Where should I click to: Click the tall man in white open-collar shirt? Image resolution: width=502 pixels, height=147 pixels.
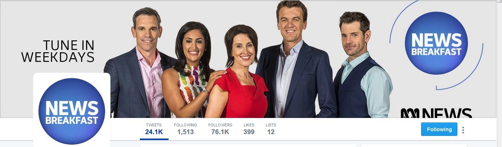(x=294, y=62)
